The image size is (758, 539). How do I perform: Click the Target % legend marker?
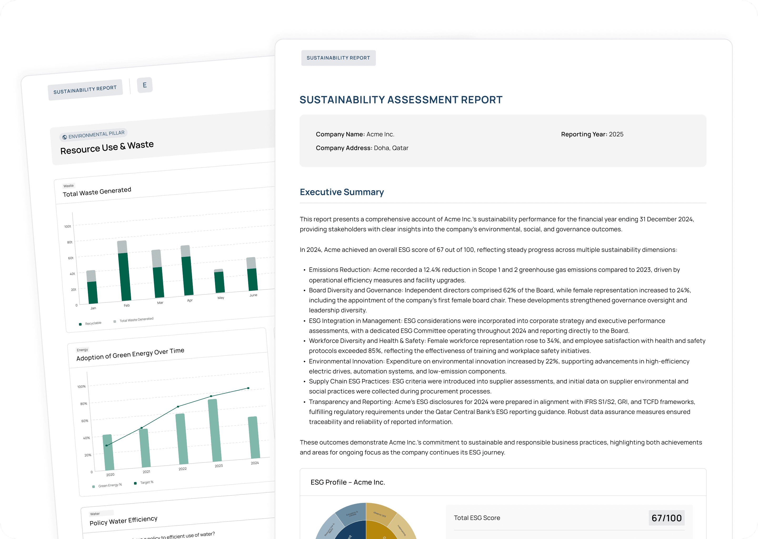[135, 483]
